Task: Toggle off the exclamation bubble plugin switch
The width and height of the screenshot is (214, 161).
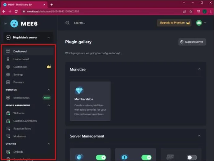Action: (146, 158)
